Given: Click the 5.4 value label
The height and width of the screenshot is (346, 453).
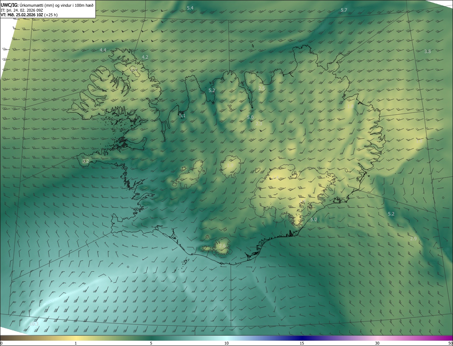Looking at the screenshot, I should [x=190, y=8].
